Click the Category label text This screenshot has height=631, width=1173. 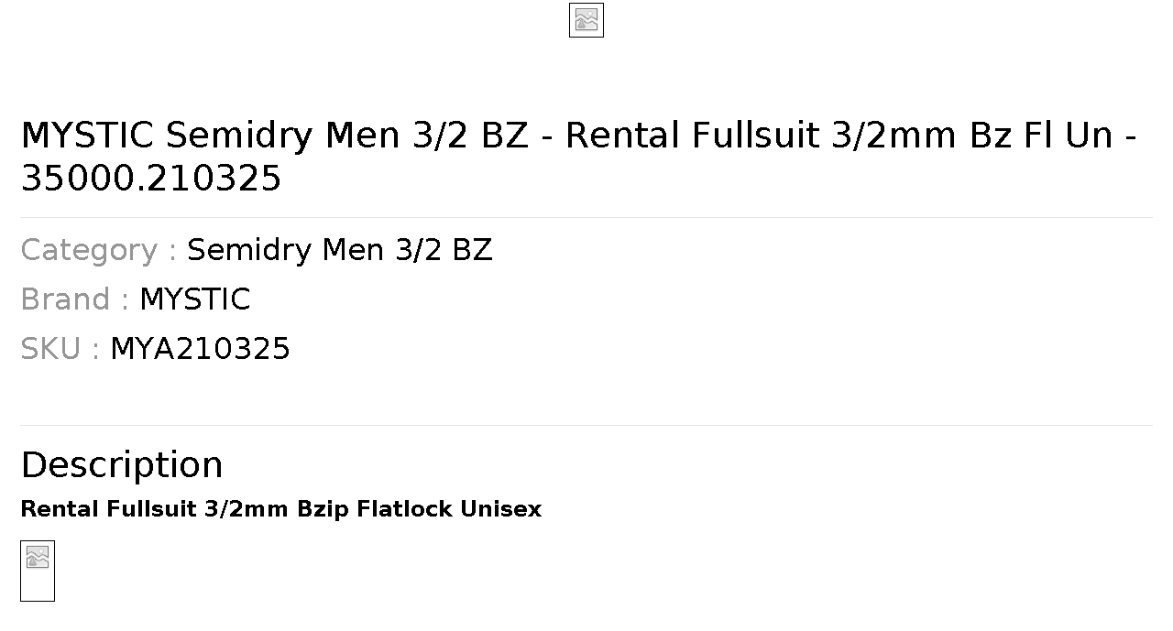pos(98,250)
